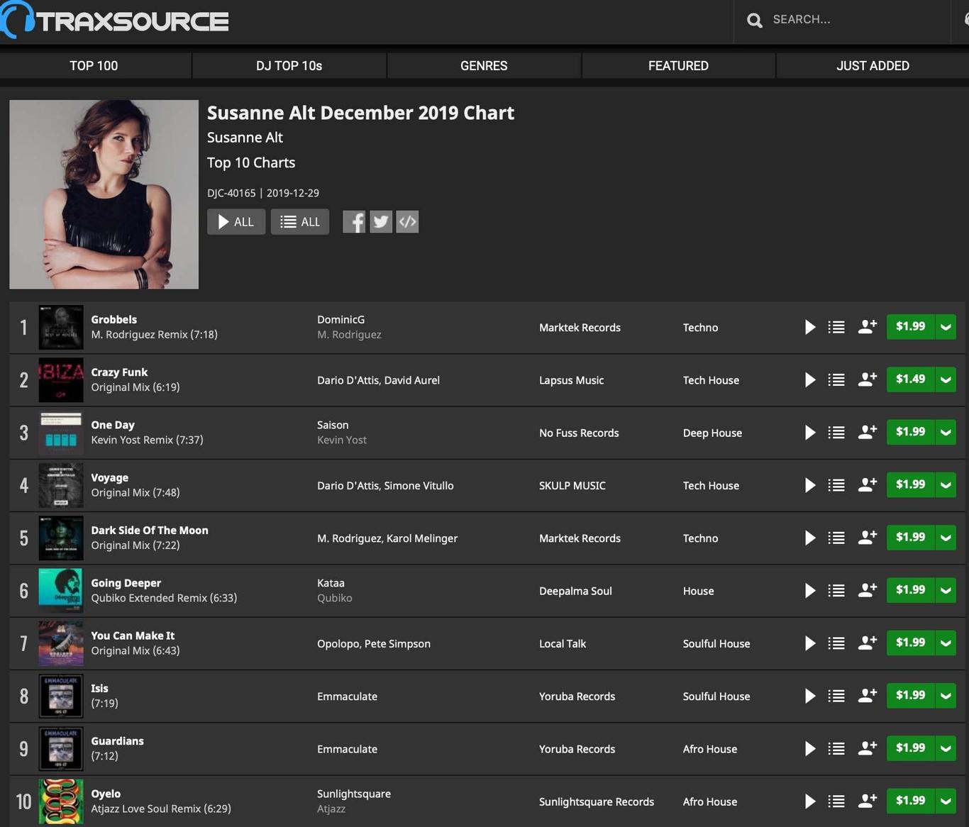Expand purchase options for Isis

click(946, 696)
